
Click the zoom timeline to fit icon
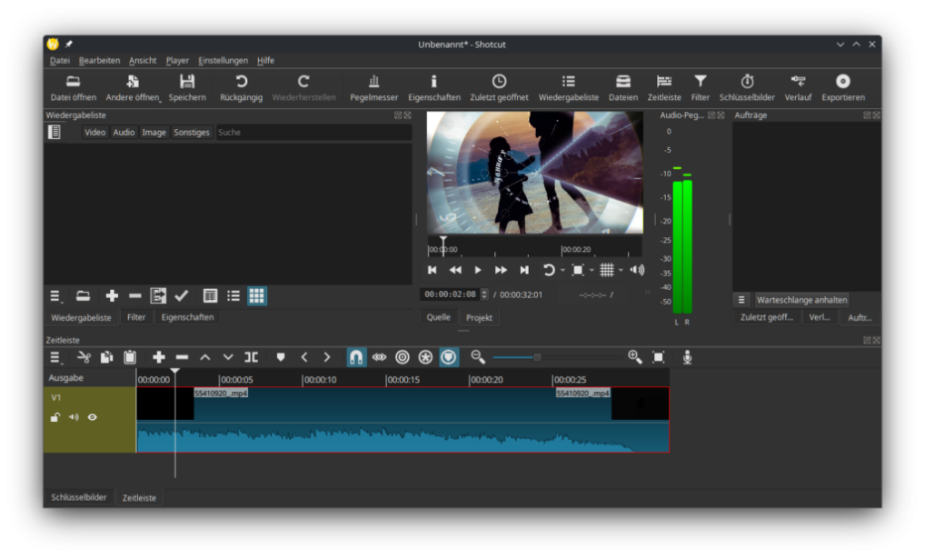[659, 357]
